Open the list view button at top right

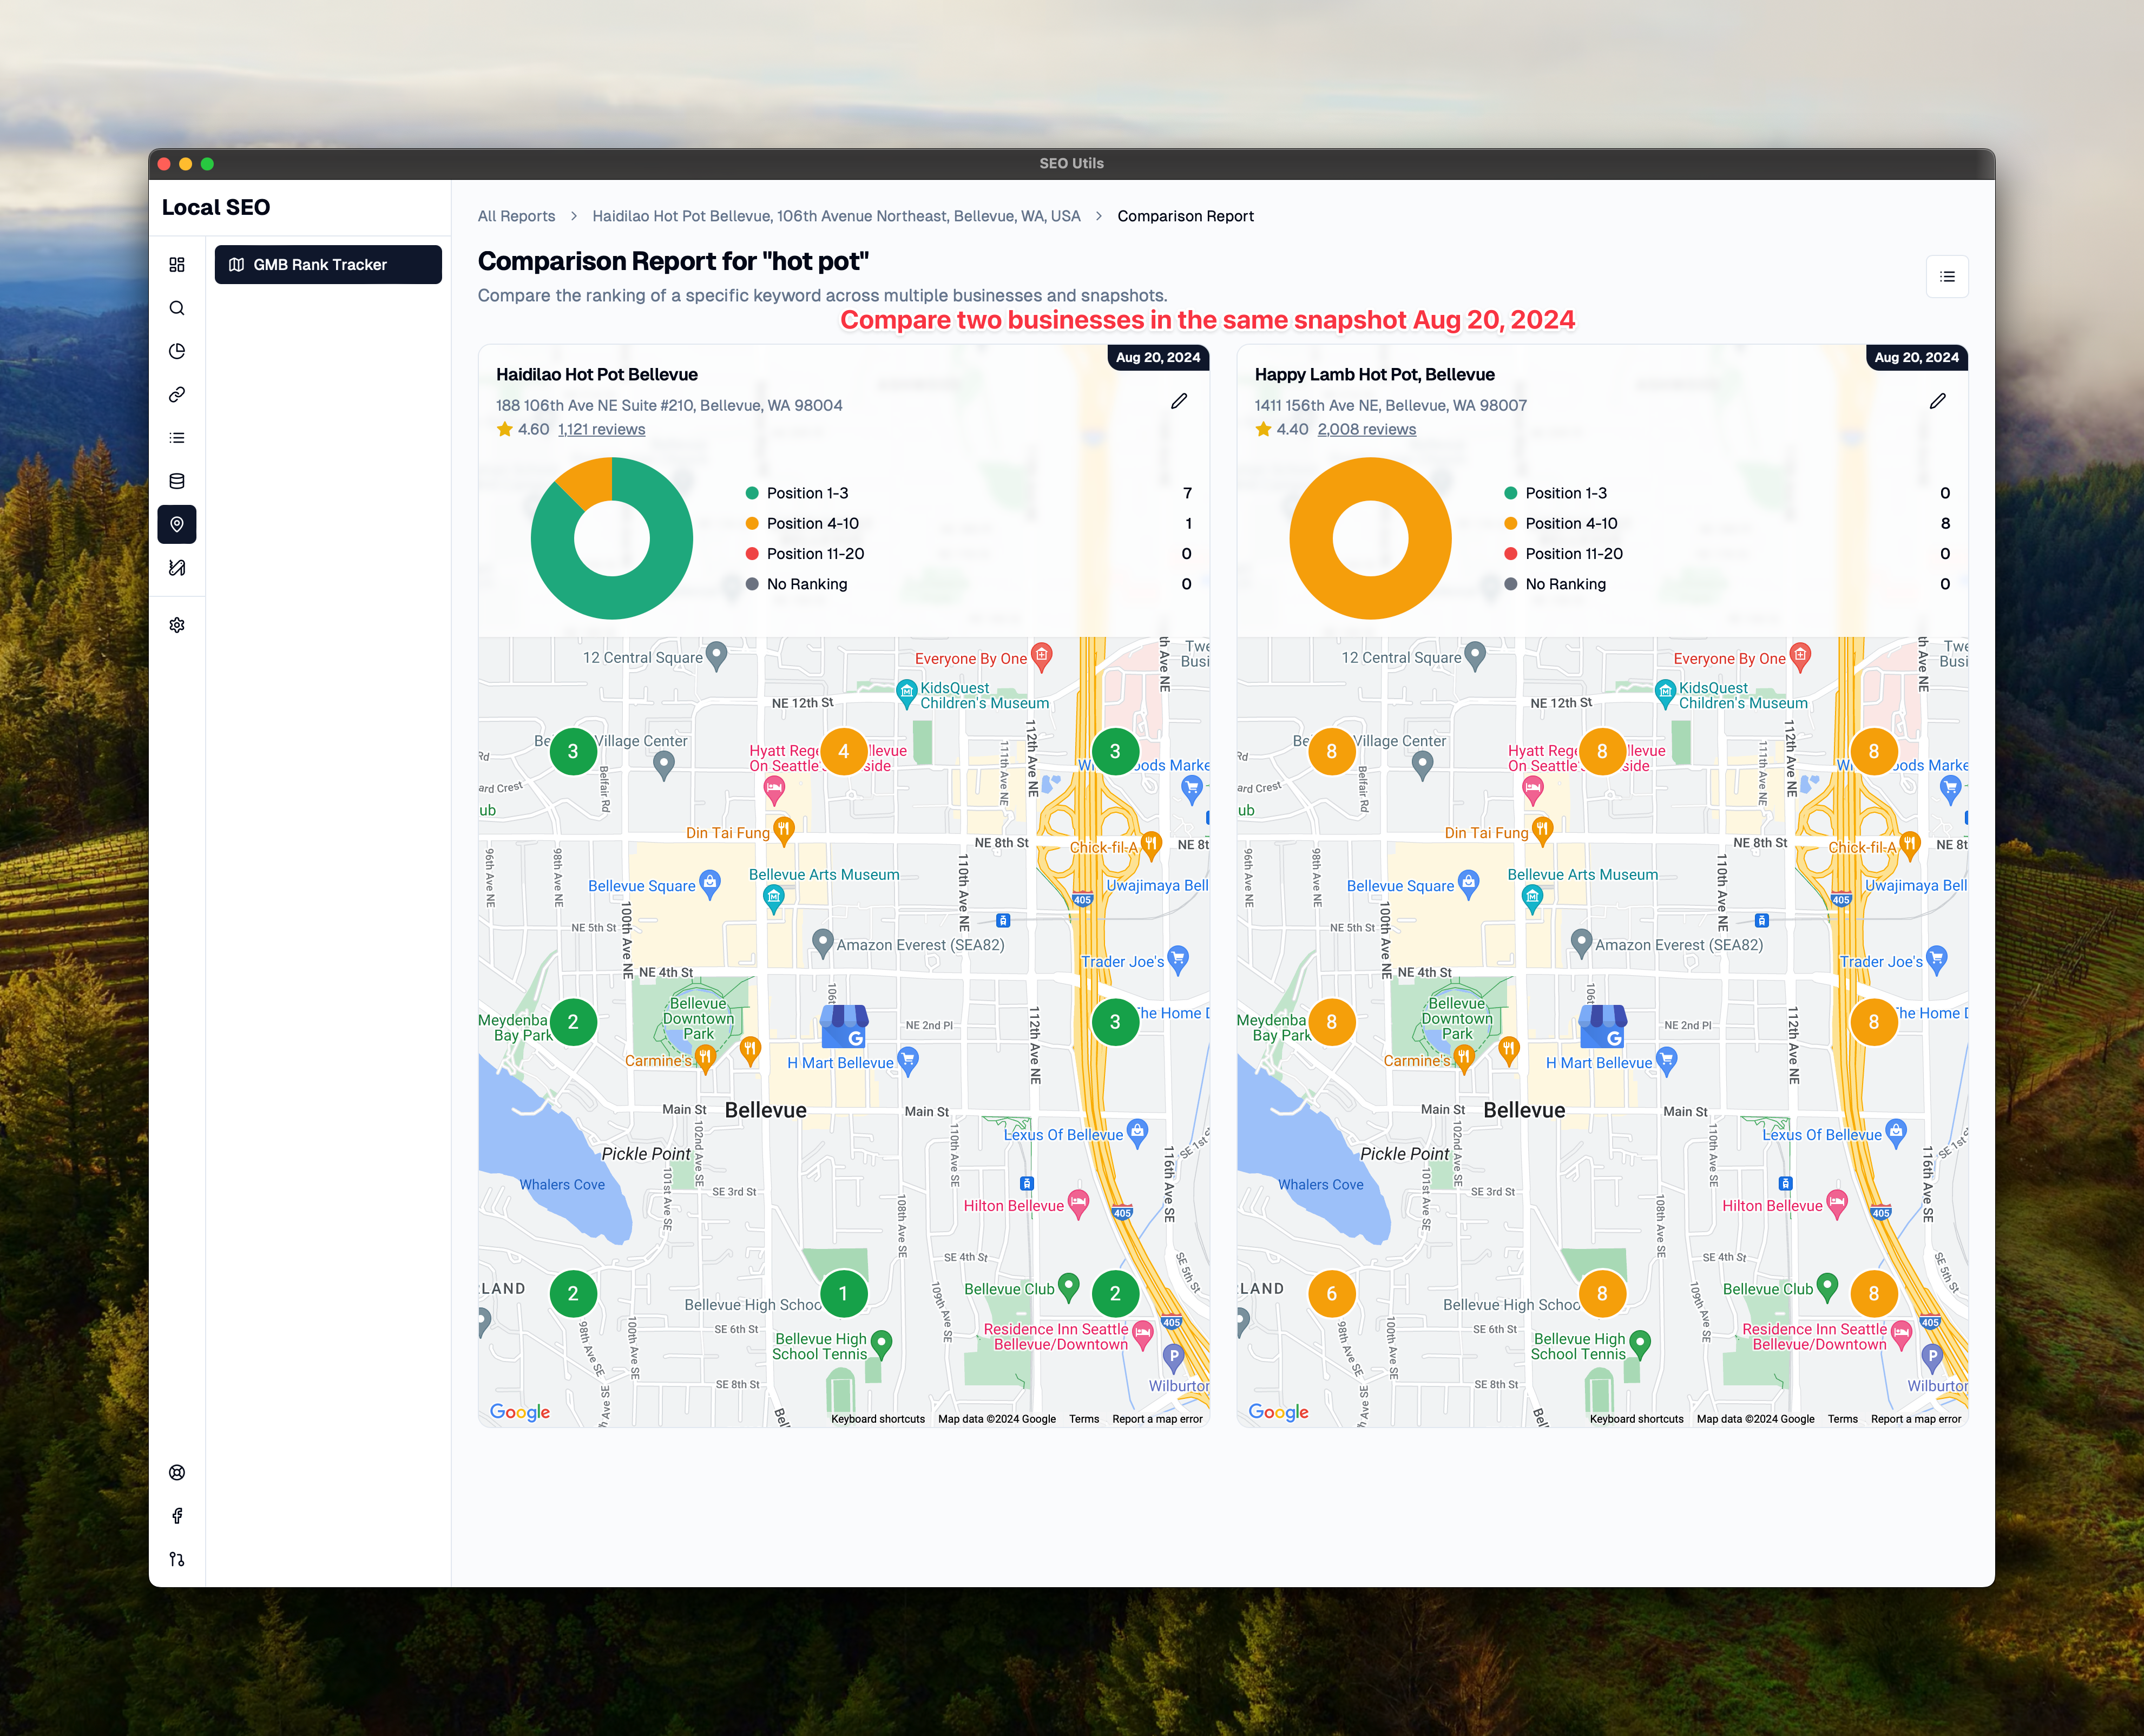[x=1946, y=277]
